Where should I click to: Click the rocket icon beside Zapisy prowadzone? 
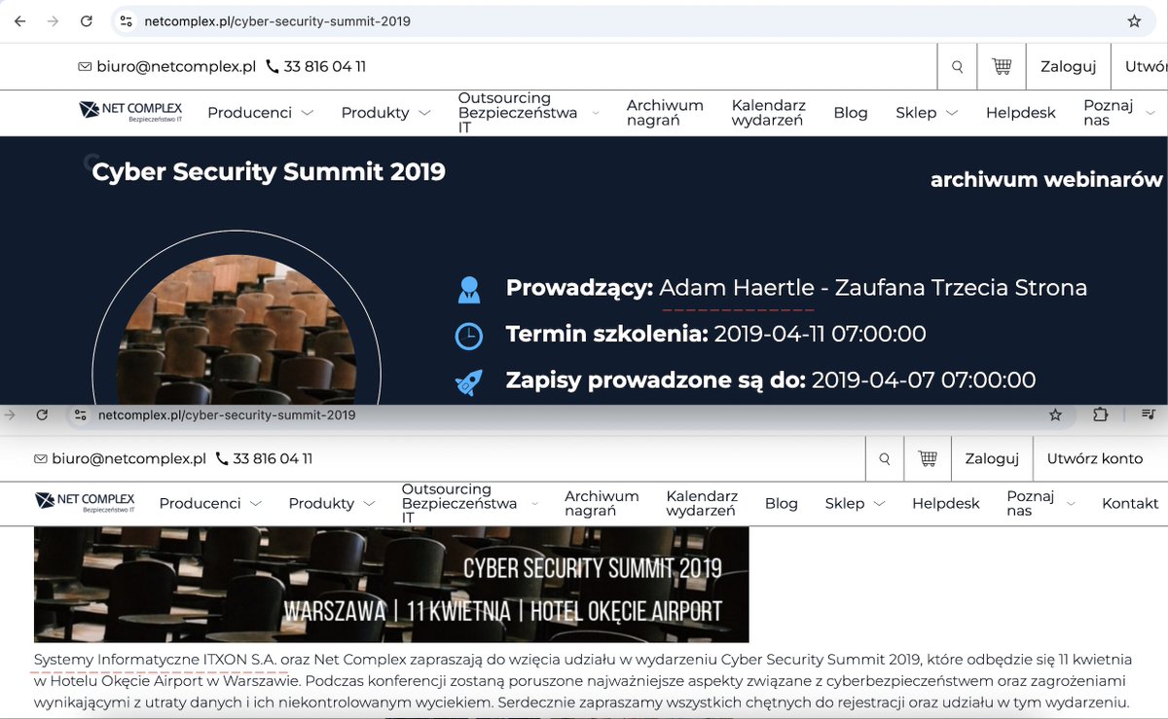tap(469, 381)
